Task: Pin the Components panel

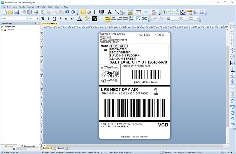Action: (35, 24)
